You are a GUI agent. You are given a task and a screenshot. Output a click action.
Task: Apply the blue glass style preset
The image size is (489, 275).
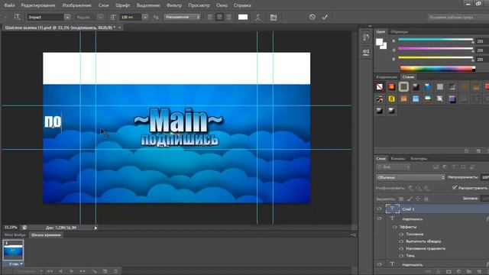(428, 86)
